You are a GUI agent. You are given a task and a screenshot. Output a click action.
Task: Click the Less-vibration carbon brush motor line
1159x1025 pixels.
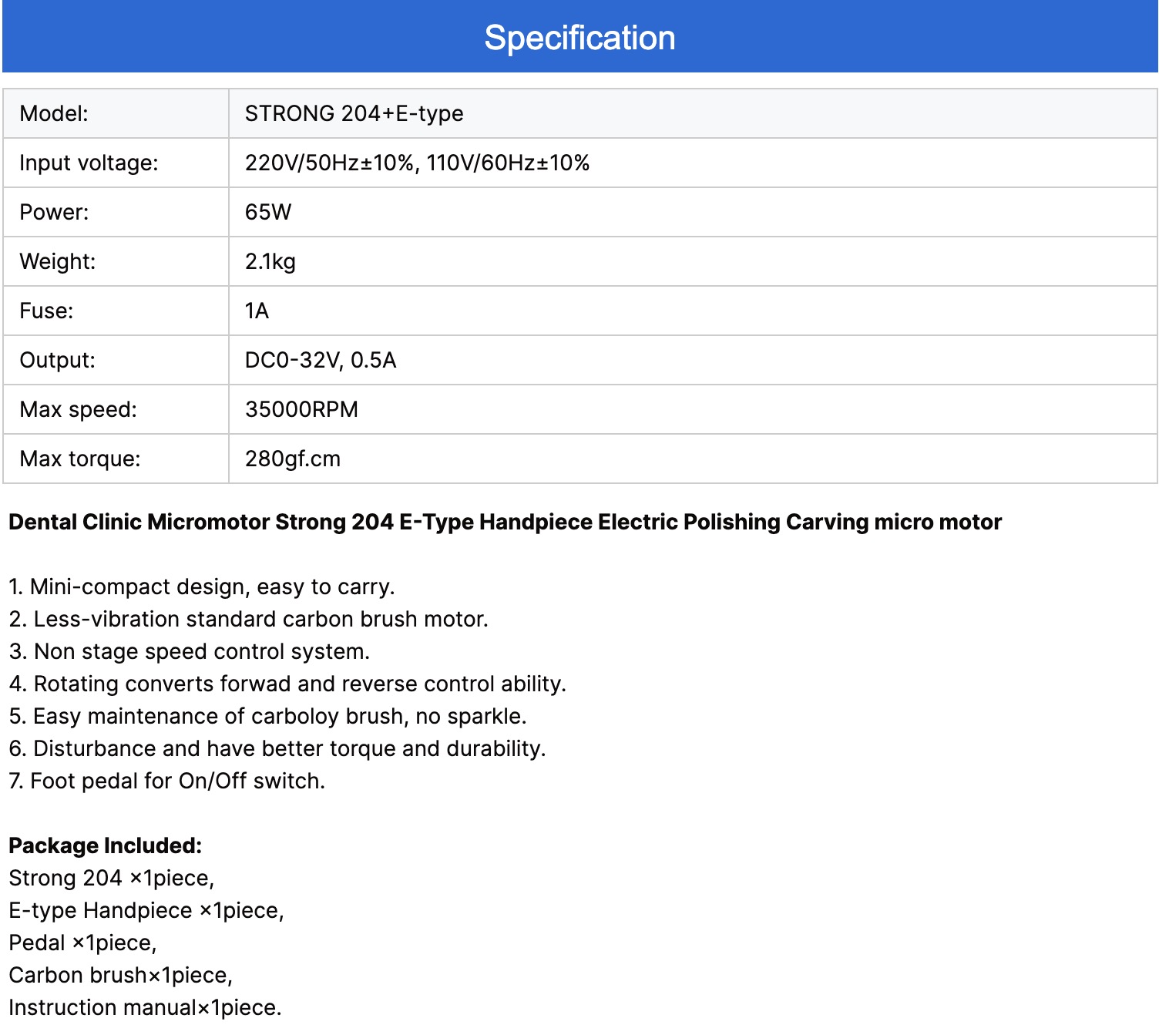tap(248, 619)
